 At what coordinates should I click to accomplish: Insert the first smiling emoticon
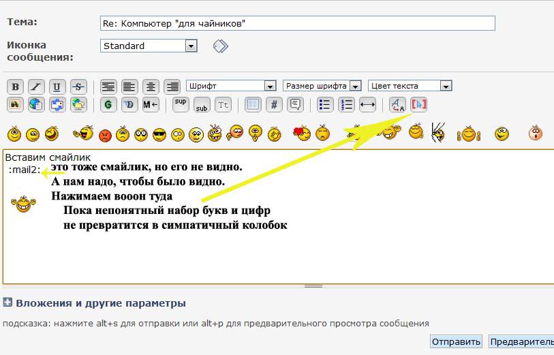point(14,134)
